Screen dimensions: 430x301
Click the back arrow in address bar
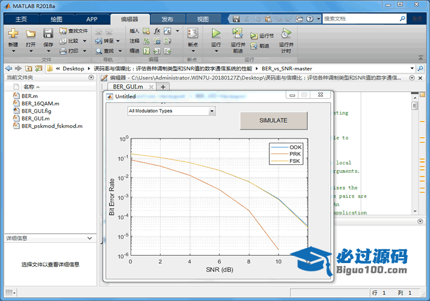pos(8,68)
